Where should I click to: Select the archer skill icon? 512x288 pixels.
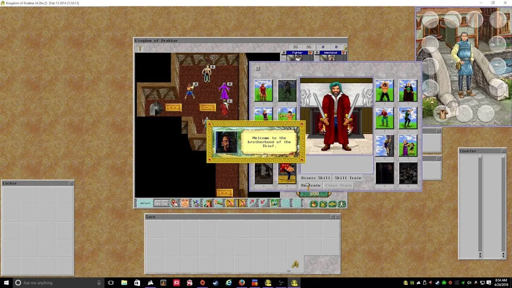pos(287,114)
